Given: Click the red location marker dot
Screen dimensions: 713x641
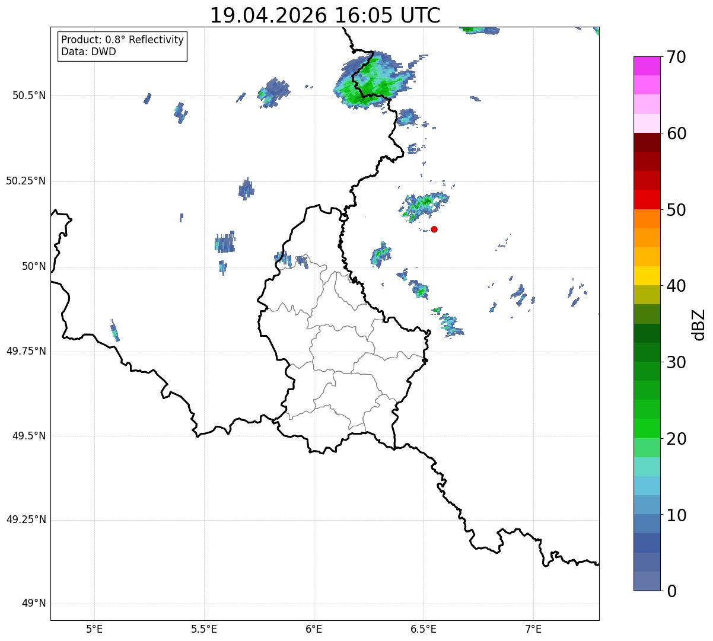Looking at the screenshot, I should click(434, 229).
